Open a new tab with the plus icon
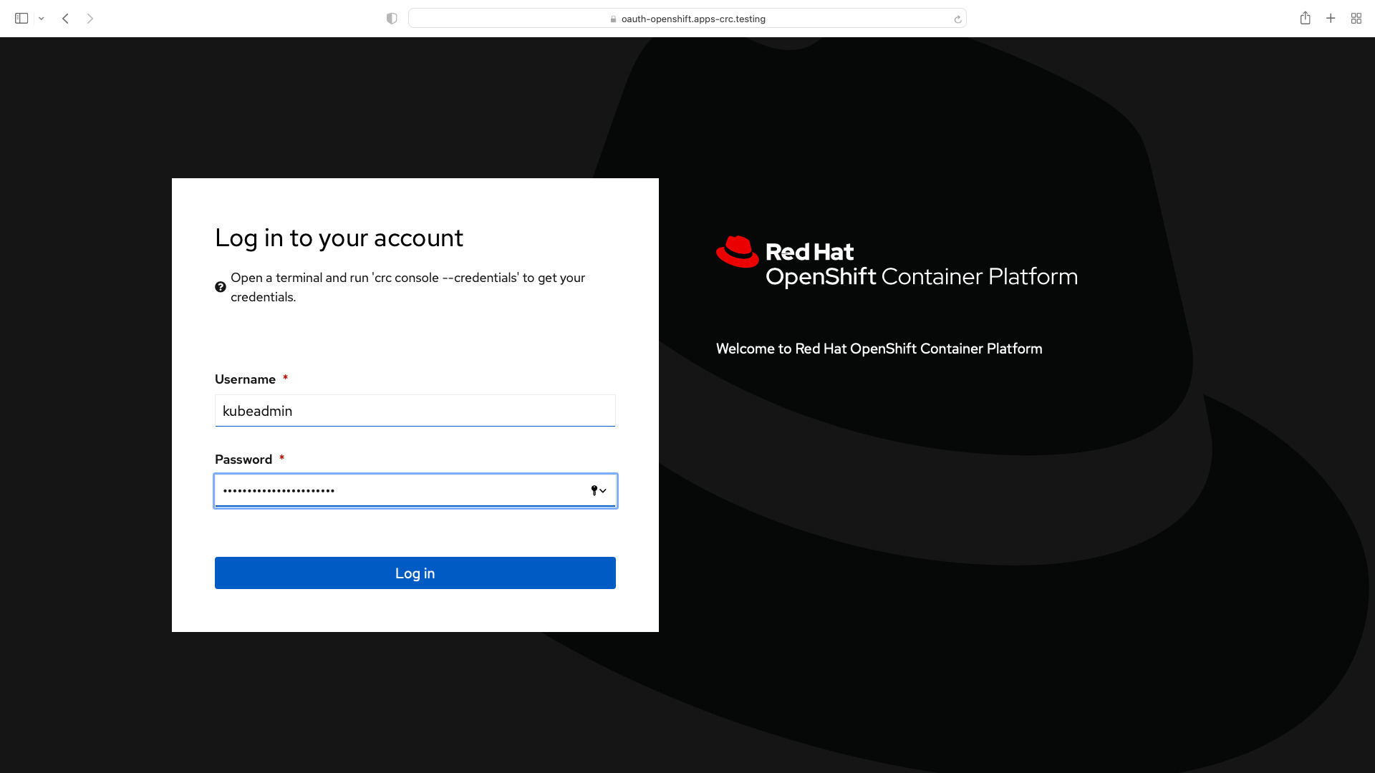This screenshot has height=773, width=1375. pos(1331,19)
